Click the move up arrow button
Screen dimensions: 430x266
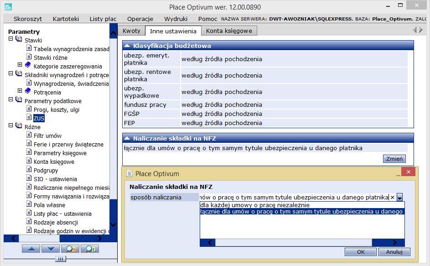31,249
